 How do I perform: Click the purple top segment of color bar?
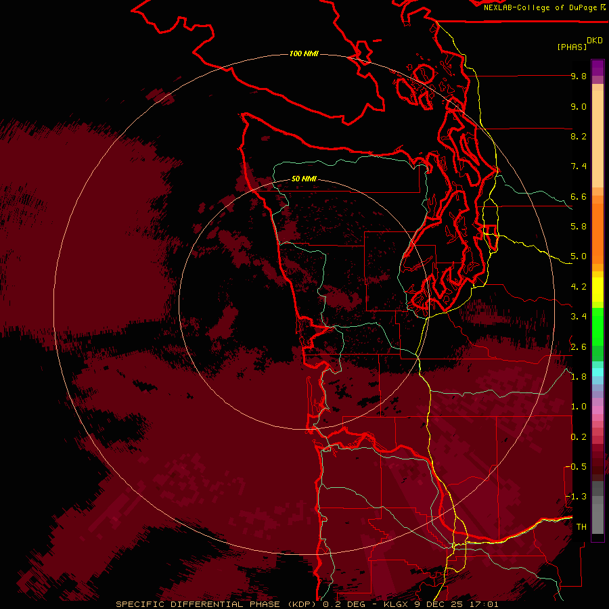point(597,68)
